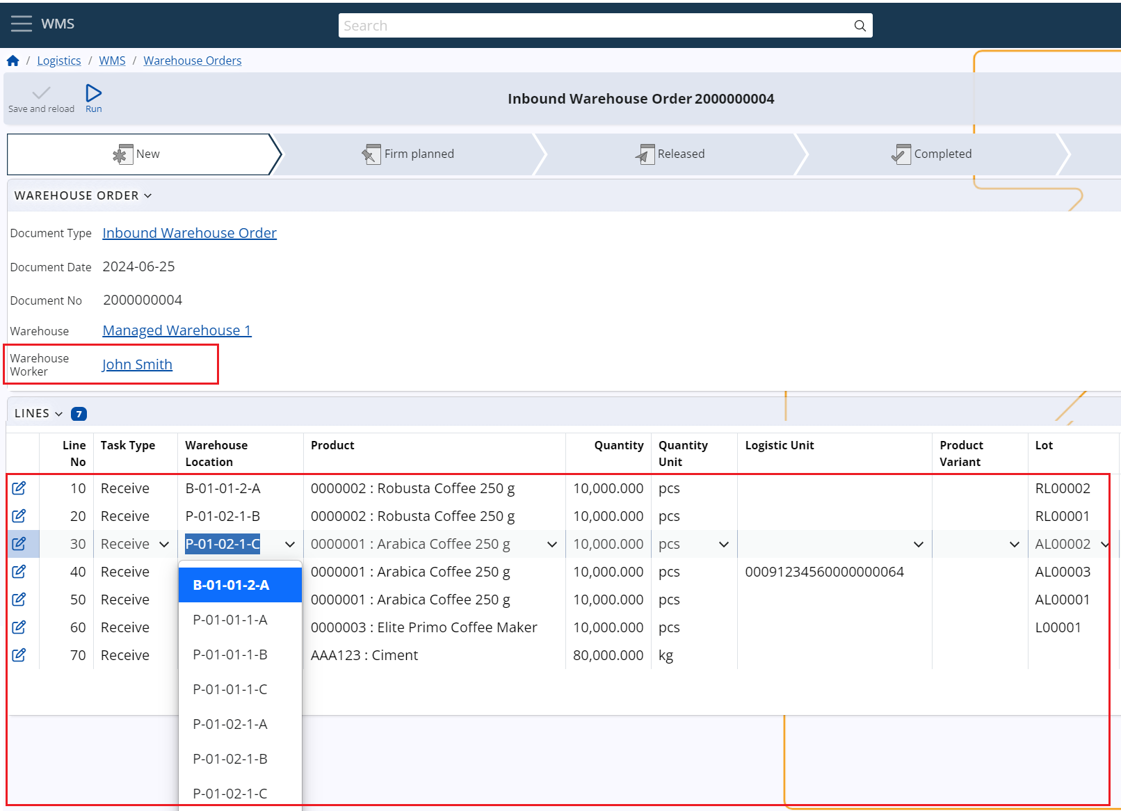
Task: Choose location B-01-01-2-A from list
Action: click(240, 585)
